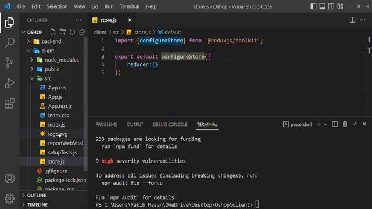Close the store.js editor tab
This screenshot has height=209, width=372.
tap(130, 20)
